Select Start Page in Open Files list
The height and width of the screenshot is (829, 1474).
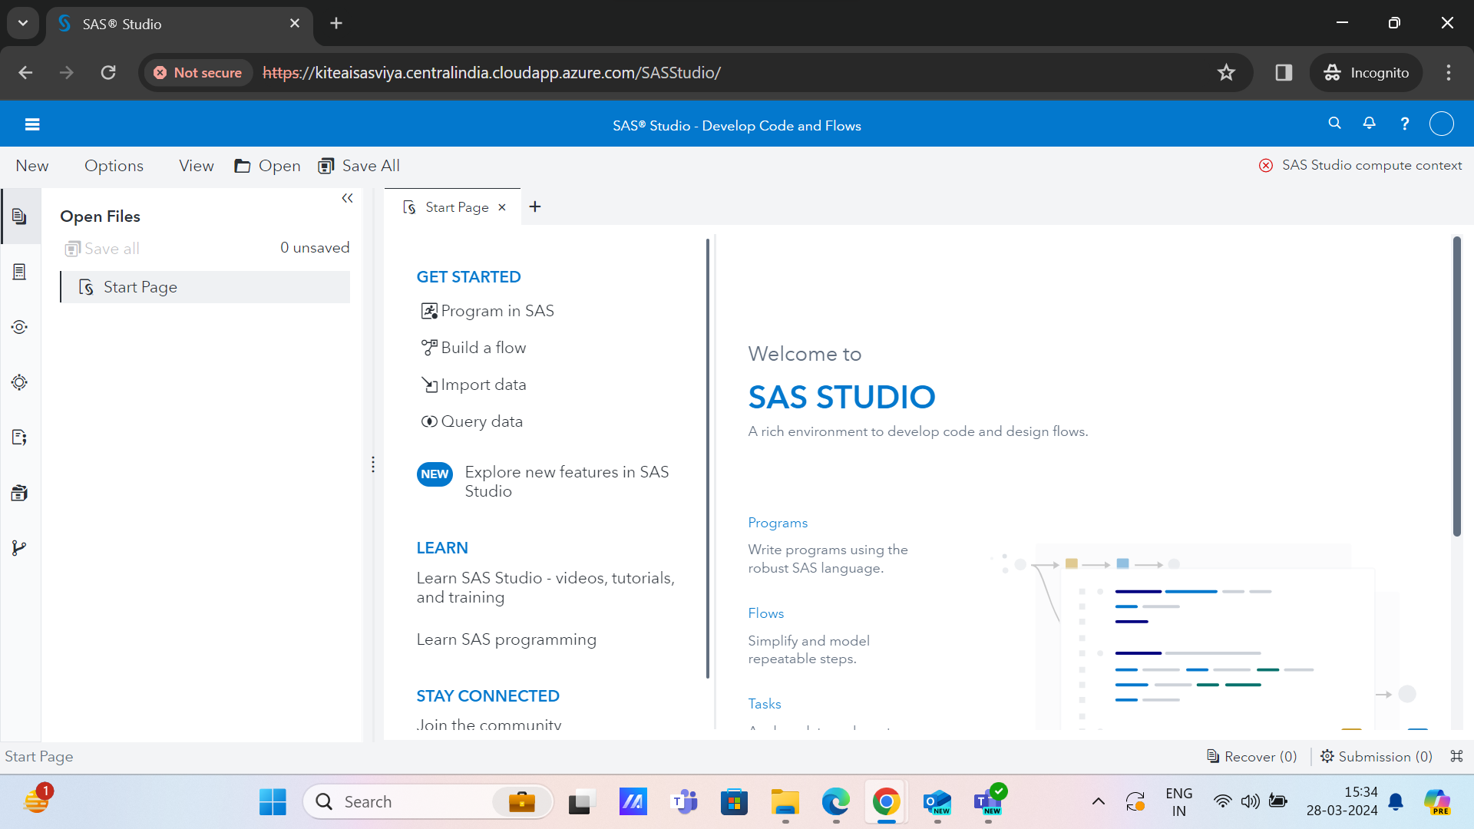tap(140, 287)
